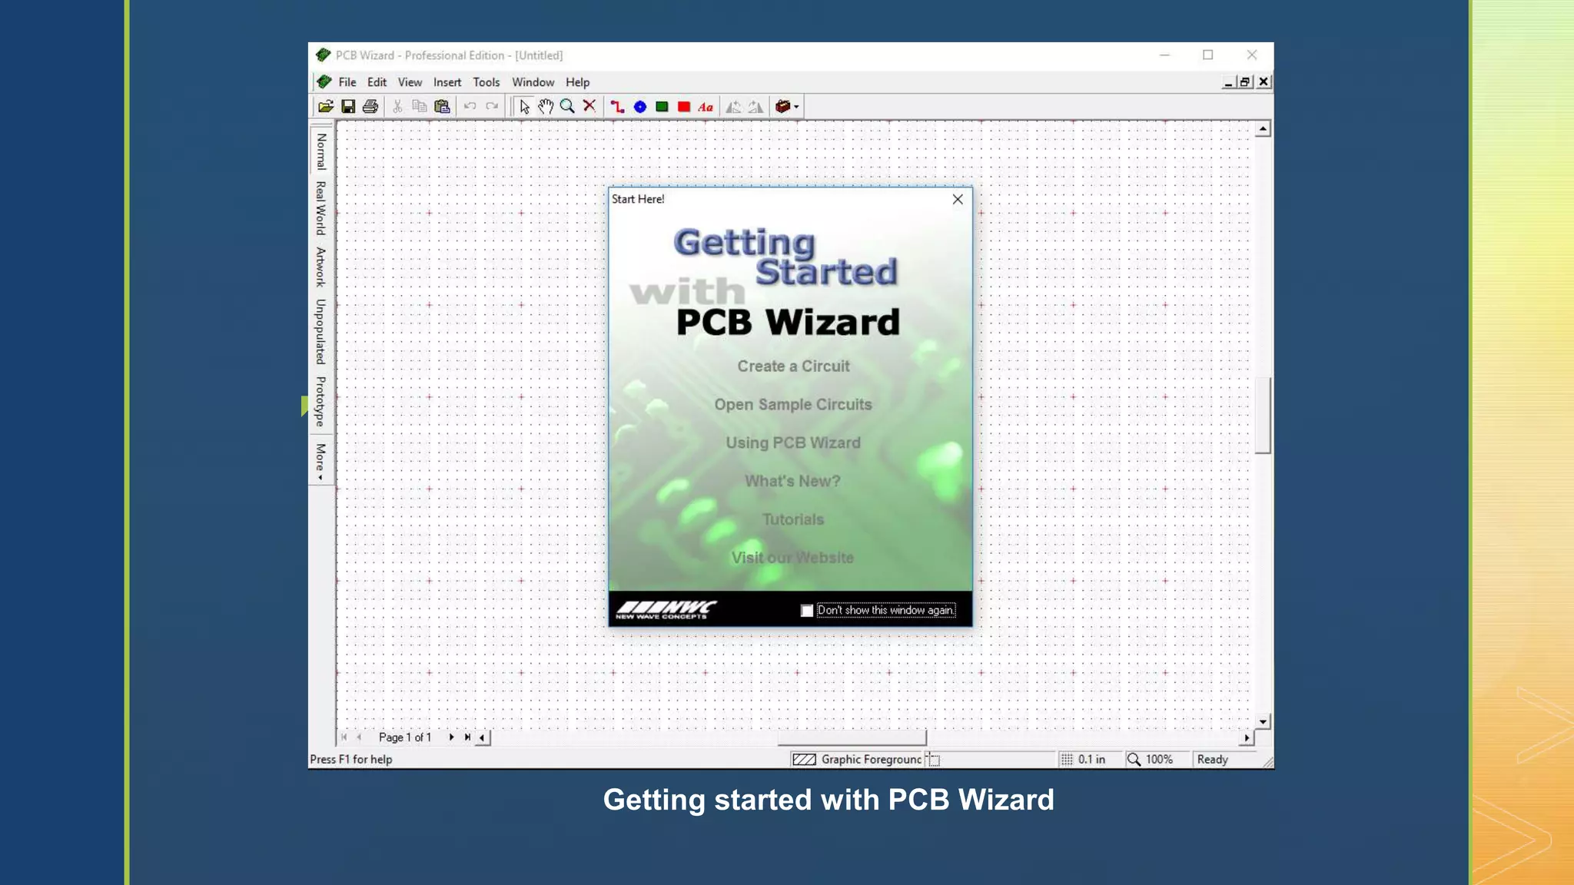Expand the gallery dropdown arrow
Screen dimensions: 1574x885
pyautogui.click(x=797, y=107)
